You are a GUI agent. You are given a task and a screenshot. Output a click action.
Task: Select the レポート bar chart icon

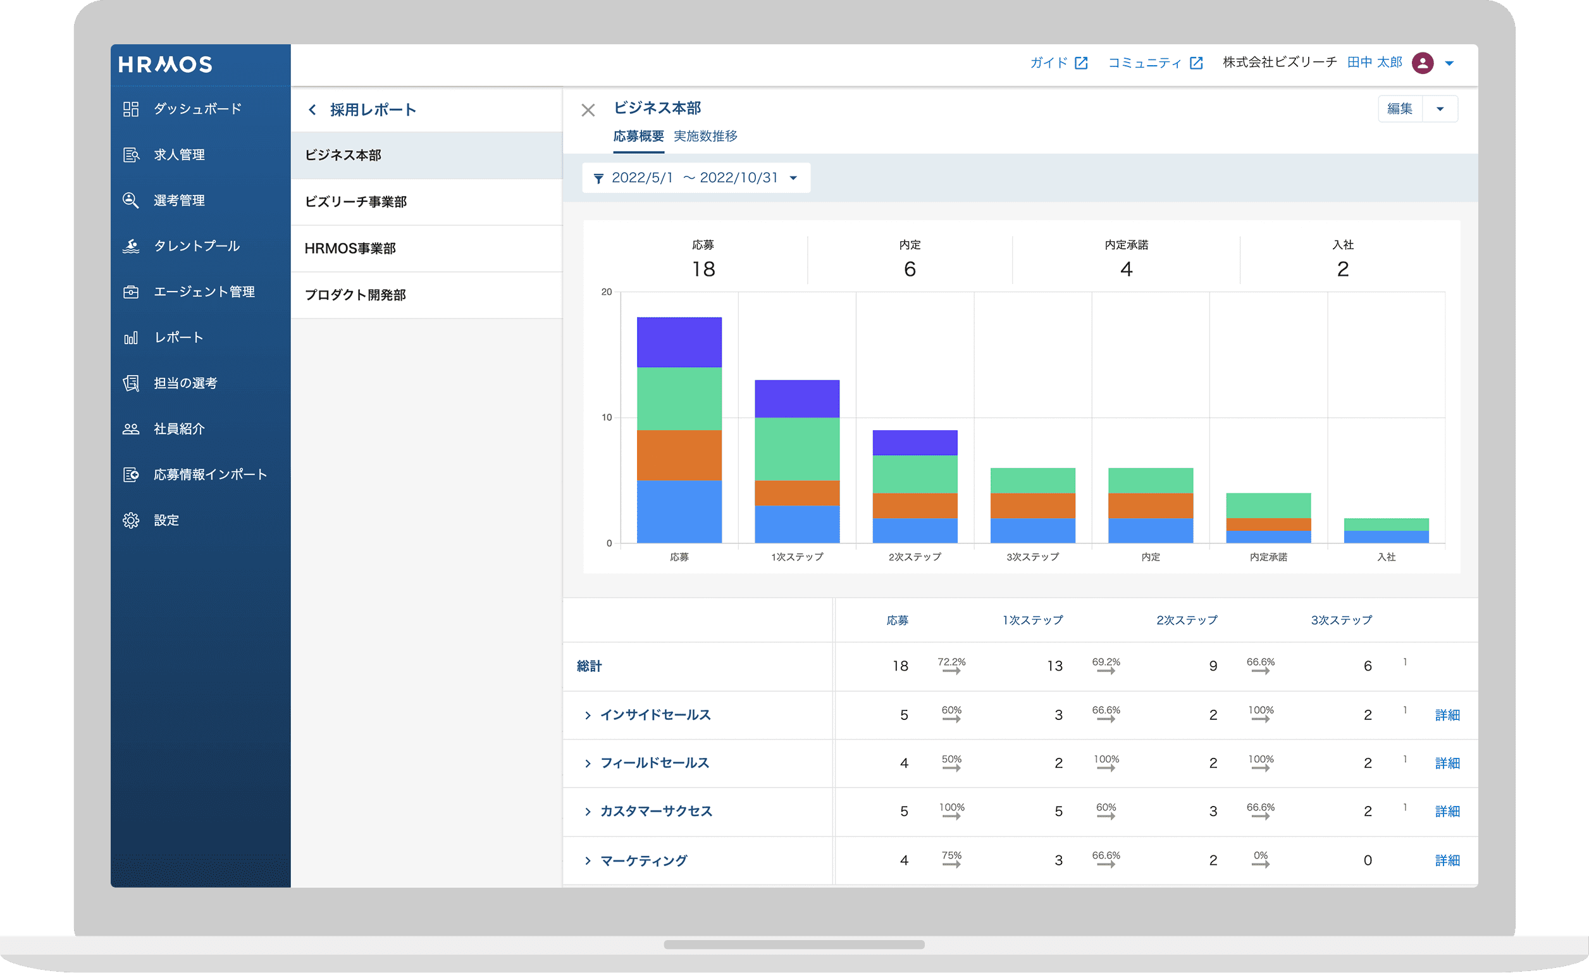131,338
